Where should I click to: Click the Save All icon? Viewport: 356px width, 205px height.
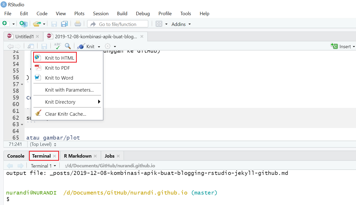(64, 24)
